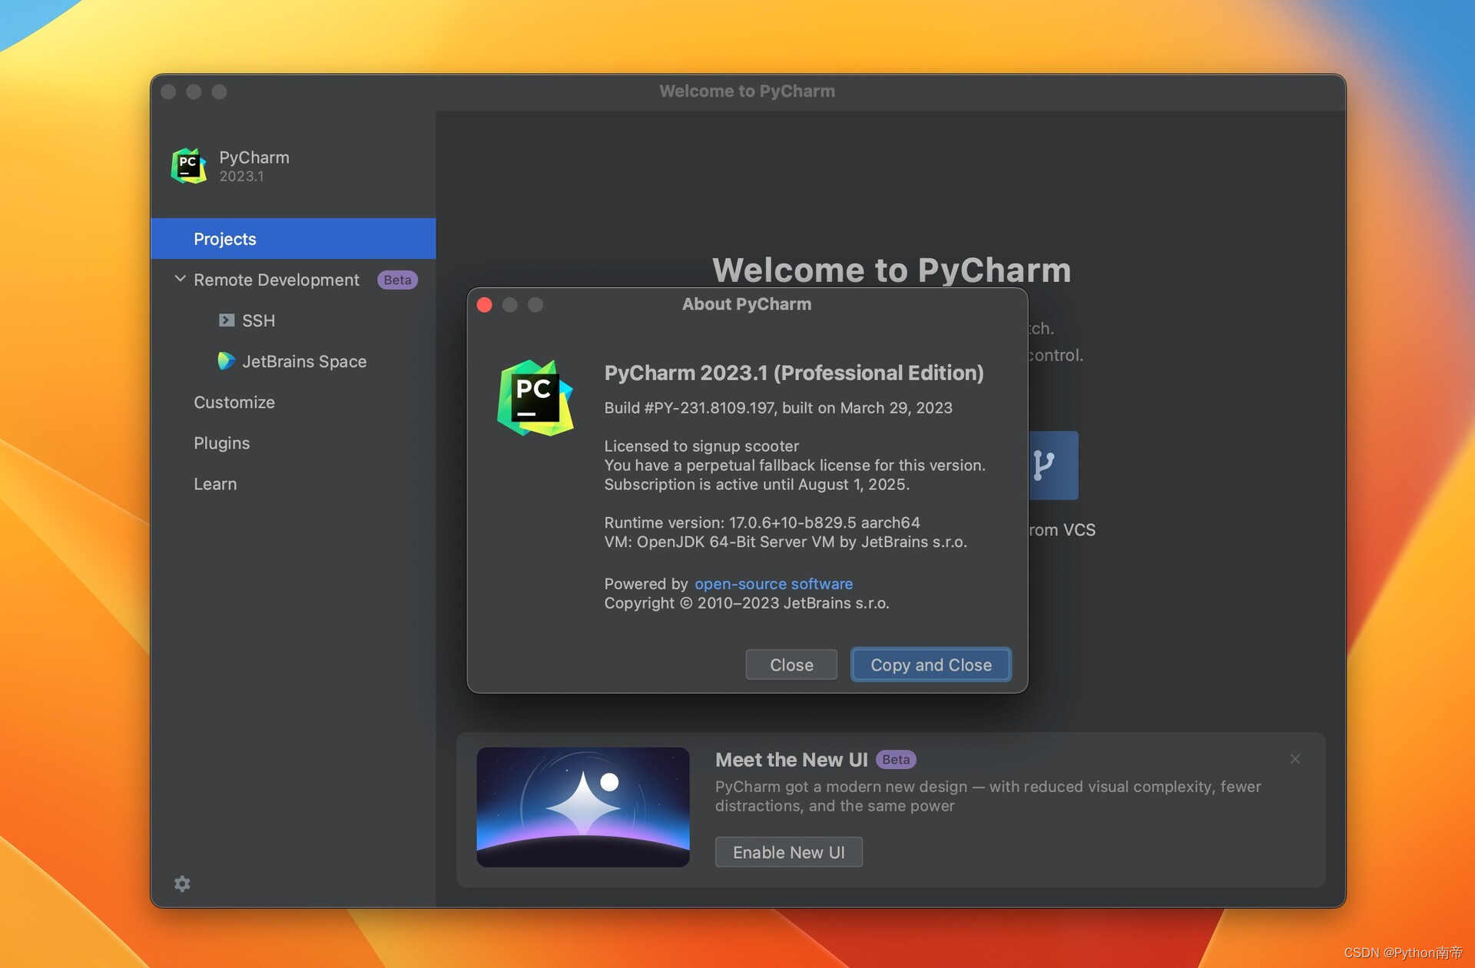1475x968 pixels.
Task: Click the Settings gear icon
Action: [181, 883]
